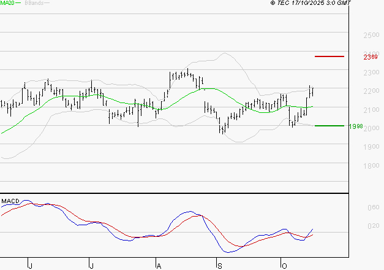The height and width of the screenshot is (270, 384).
Task: Click the 2200 price axis label
Action: (371, 91)
